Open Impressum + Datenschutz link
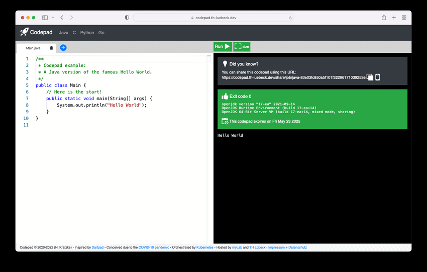This screenshot has height=272, width=427. point(287,247)
